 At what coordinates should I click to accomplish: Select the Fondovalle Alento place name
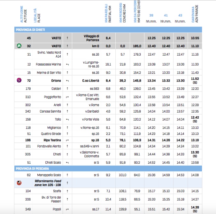49,146
